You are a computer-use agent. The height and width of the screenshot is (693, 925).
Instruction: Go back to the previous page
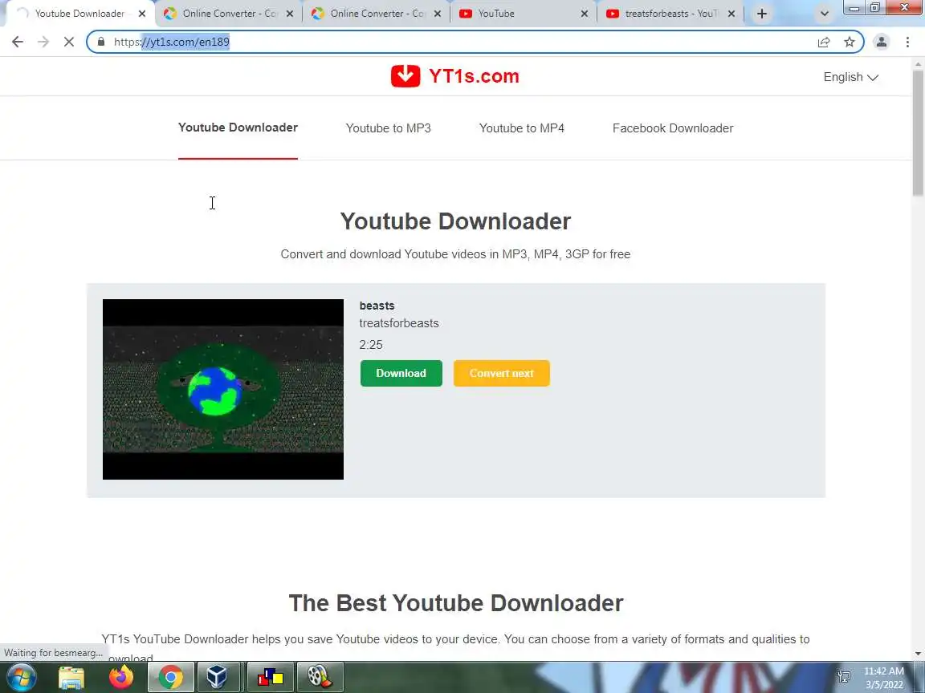tap(18, 42)
